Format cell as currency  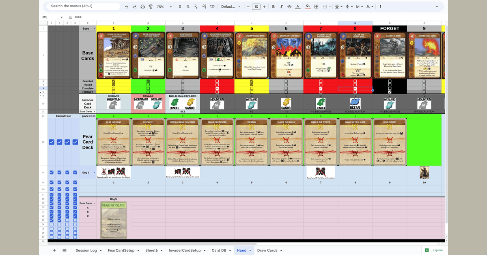click(x=180, y=6)
